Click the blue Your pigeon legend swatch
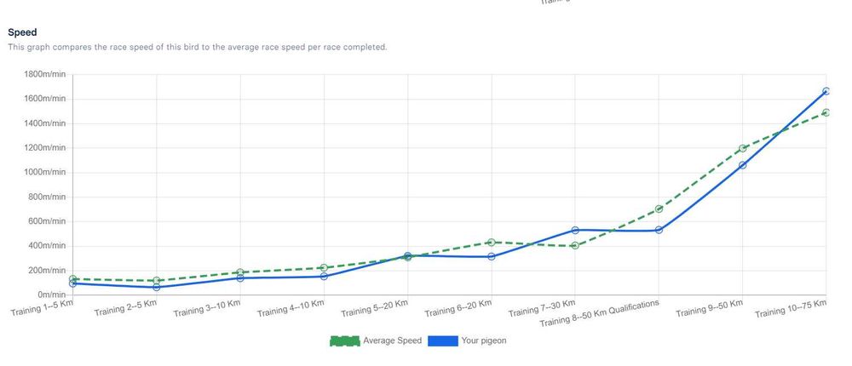852x366 pixels. point(441,341)
